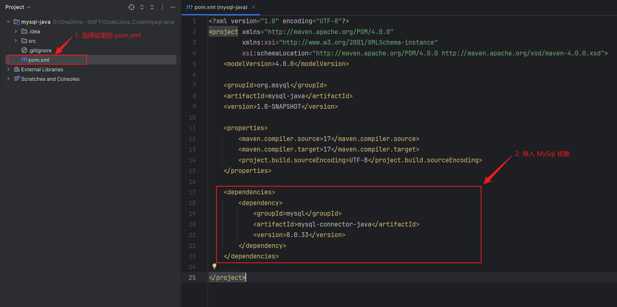Select the src folder row
This screenshot has width=617, height=307.
[91, 41]
